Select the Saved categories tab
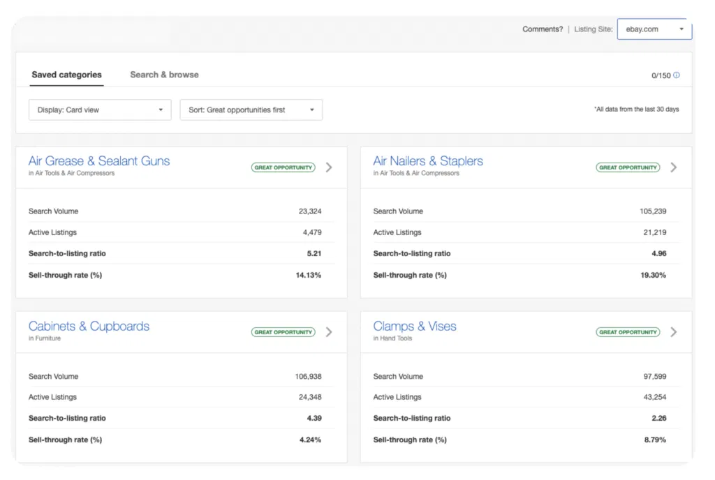Image resolution: width=715 pixels, height=480 pixels. [x=66, y=75]
